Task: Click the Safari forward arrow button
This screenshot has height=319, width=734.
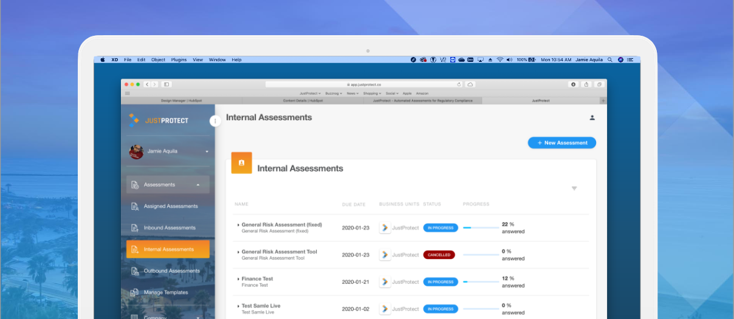Action: click(155, 84)
